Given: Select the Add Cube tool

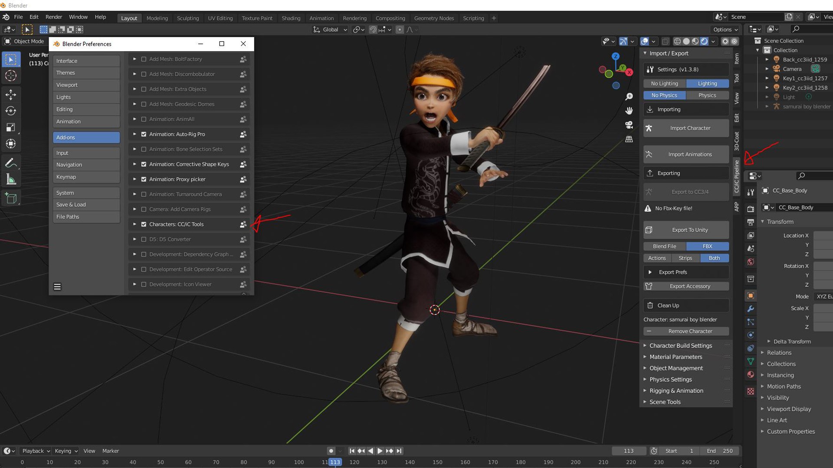Looking at the screenshot, I should [x=11, y=198].
